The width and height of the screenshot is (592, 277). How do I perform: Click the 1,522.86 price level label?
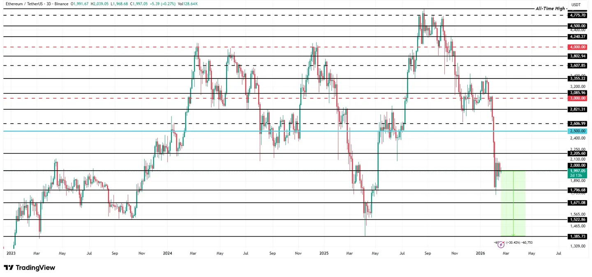pyautogui.click(x=578, y=220)
